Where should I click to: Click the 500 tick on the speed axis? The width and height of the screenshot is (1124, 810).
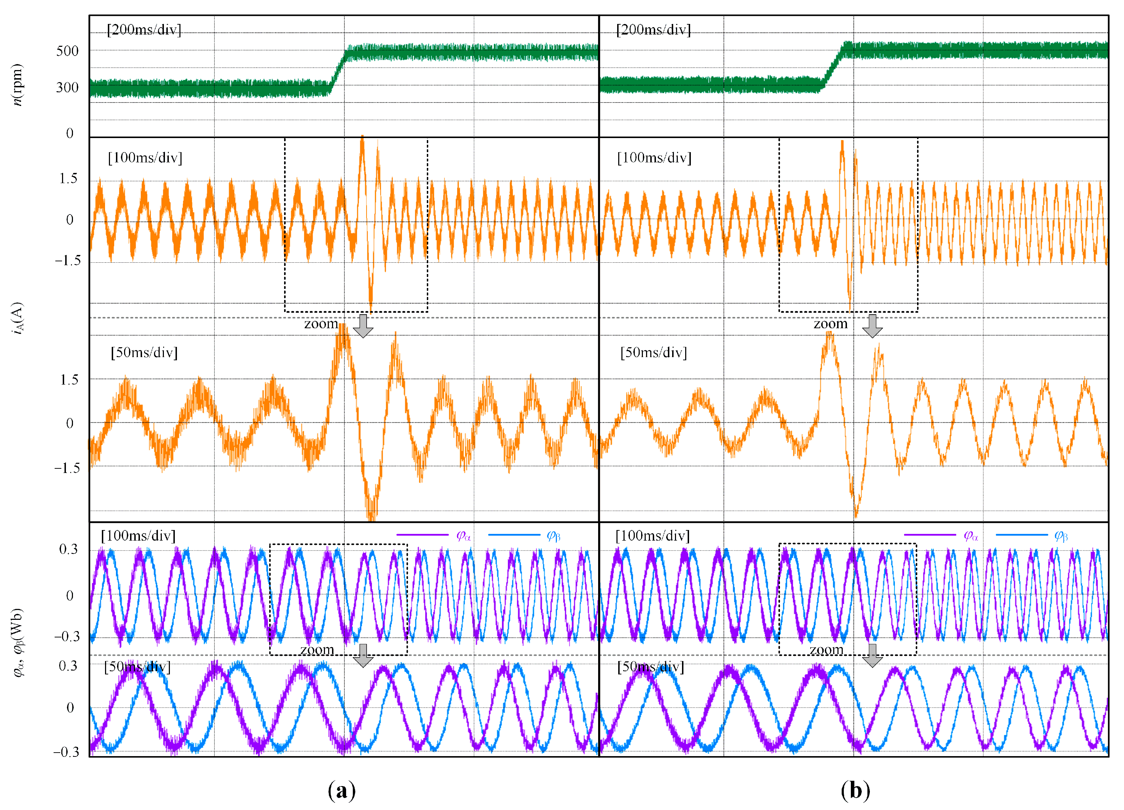click(67, 51)
